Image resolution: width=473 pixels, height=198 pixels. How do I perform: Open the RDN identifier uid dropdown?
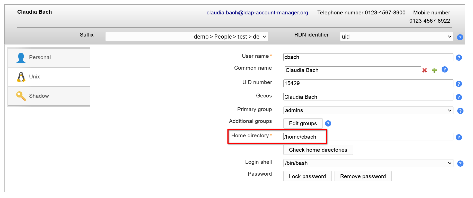(x=396, y=37)
